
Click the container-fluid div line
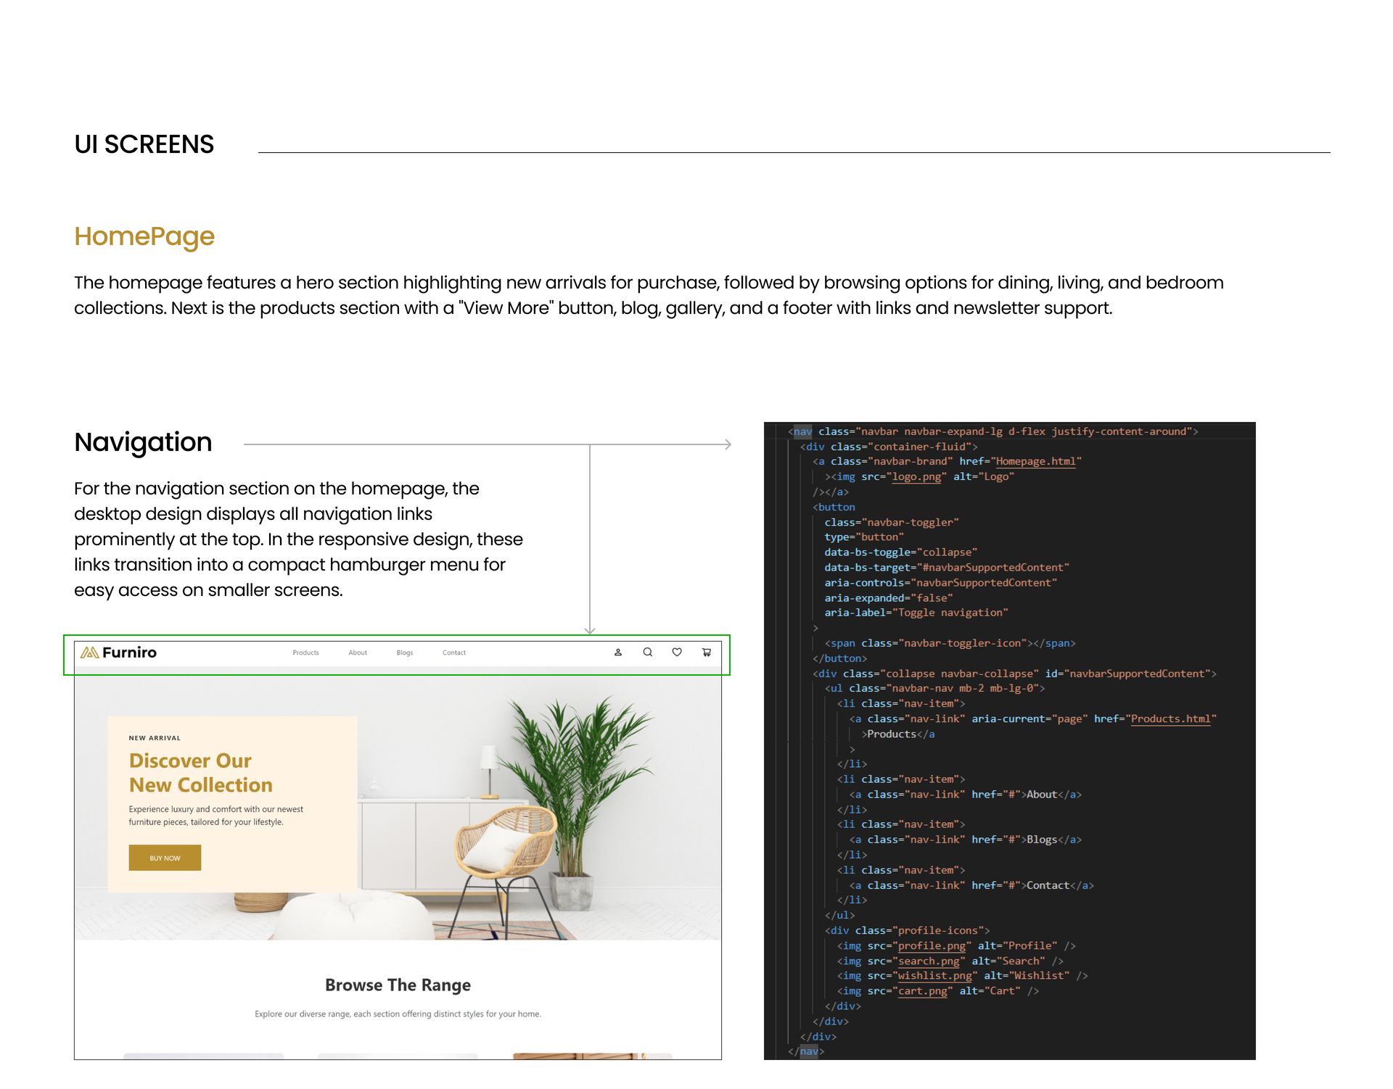pyautogui.click(x=889, y=447)
